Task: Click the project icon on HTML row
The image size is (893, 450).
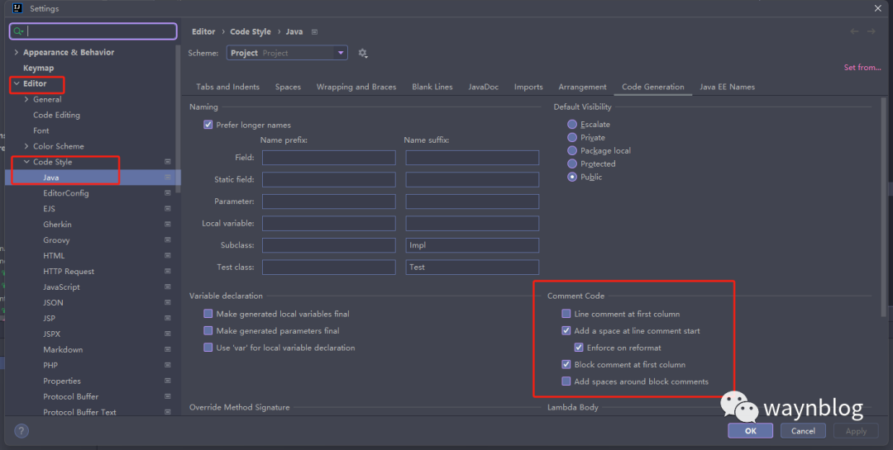Action: [x=167, y=255]
